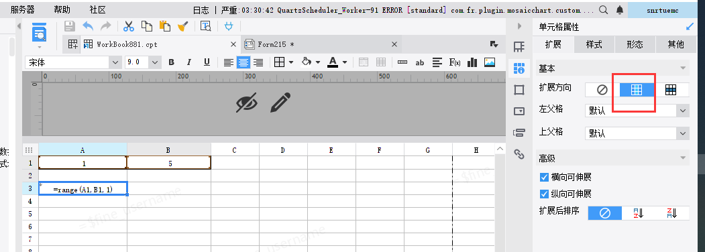Switch to the 样式 tab
Screen dimensions: 705x252
(594, 44)
